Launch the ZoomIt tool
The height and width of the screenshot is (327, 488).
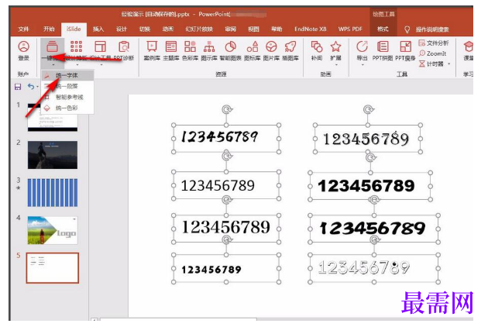[x=432, y=53]
